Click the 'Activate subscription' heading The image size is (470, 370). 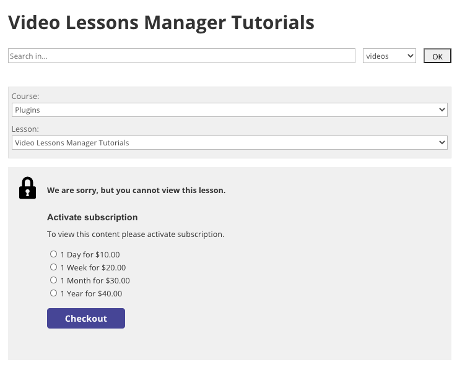point(92,217)
